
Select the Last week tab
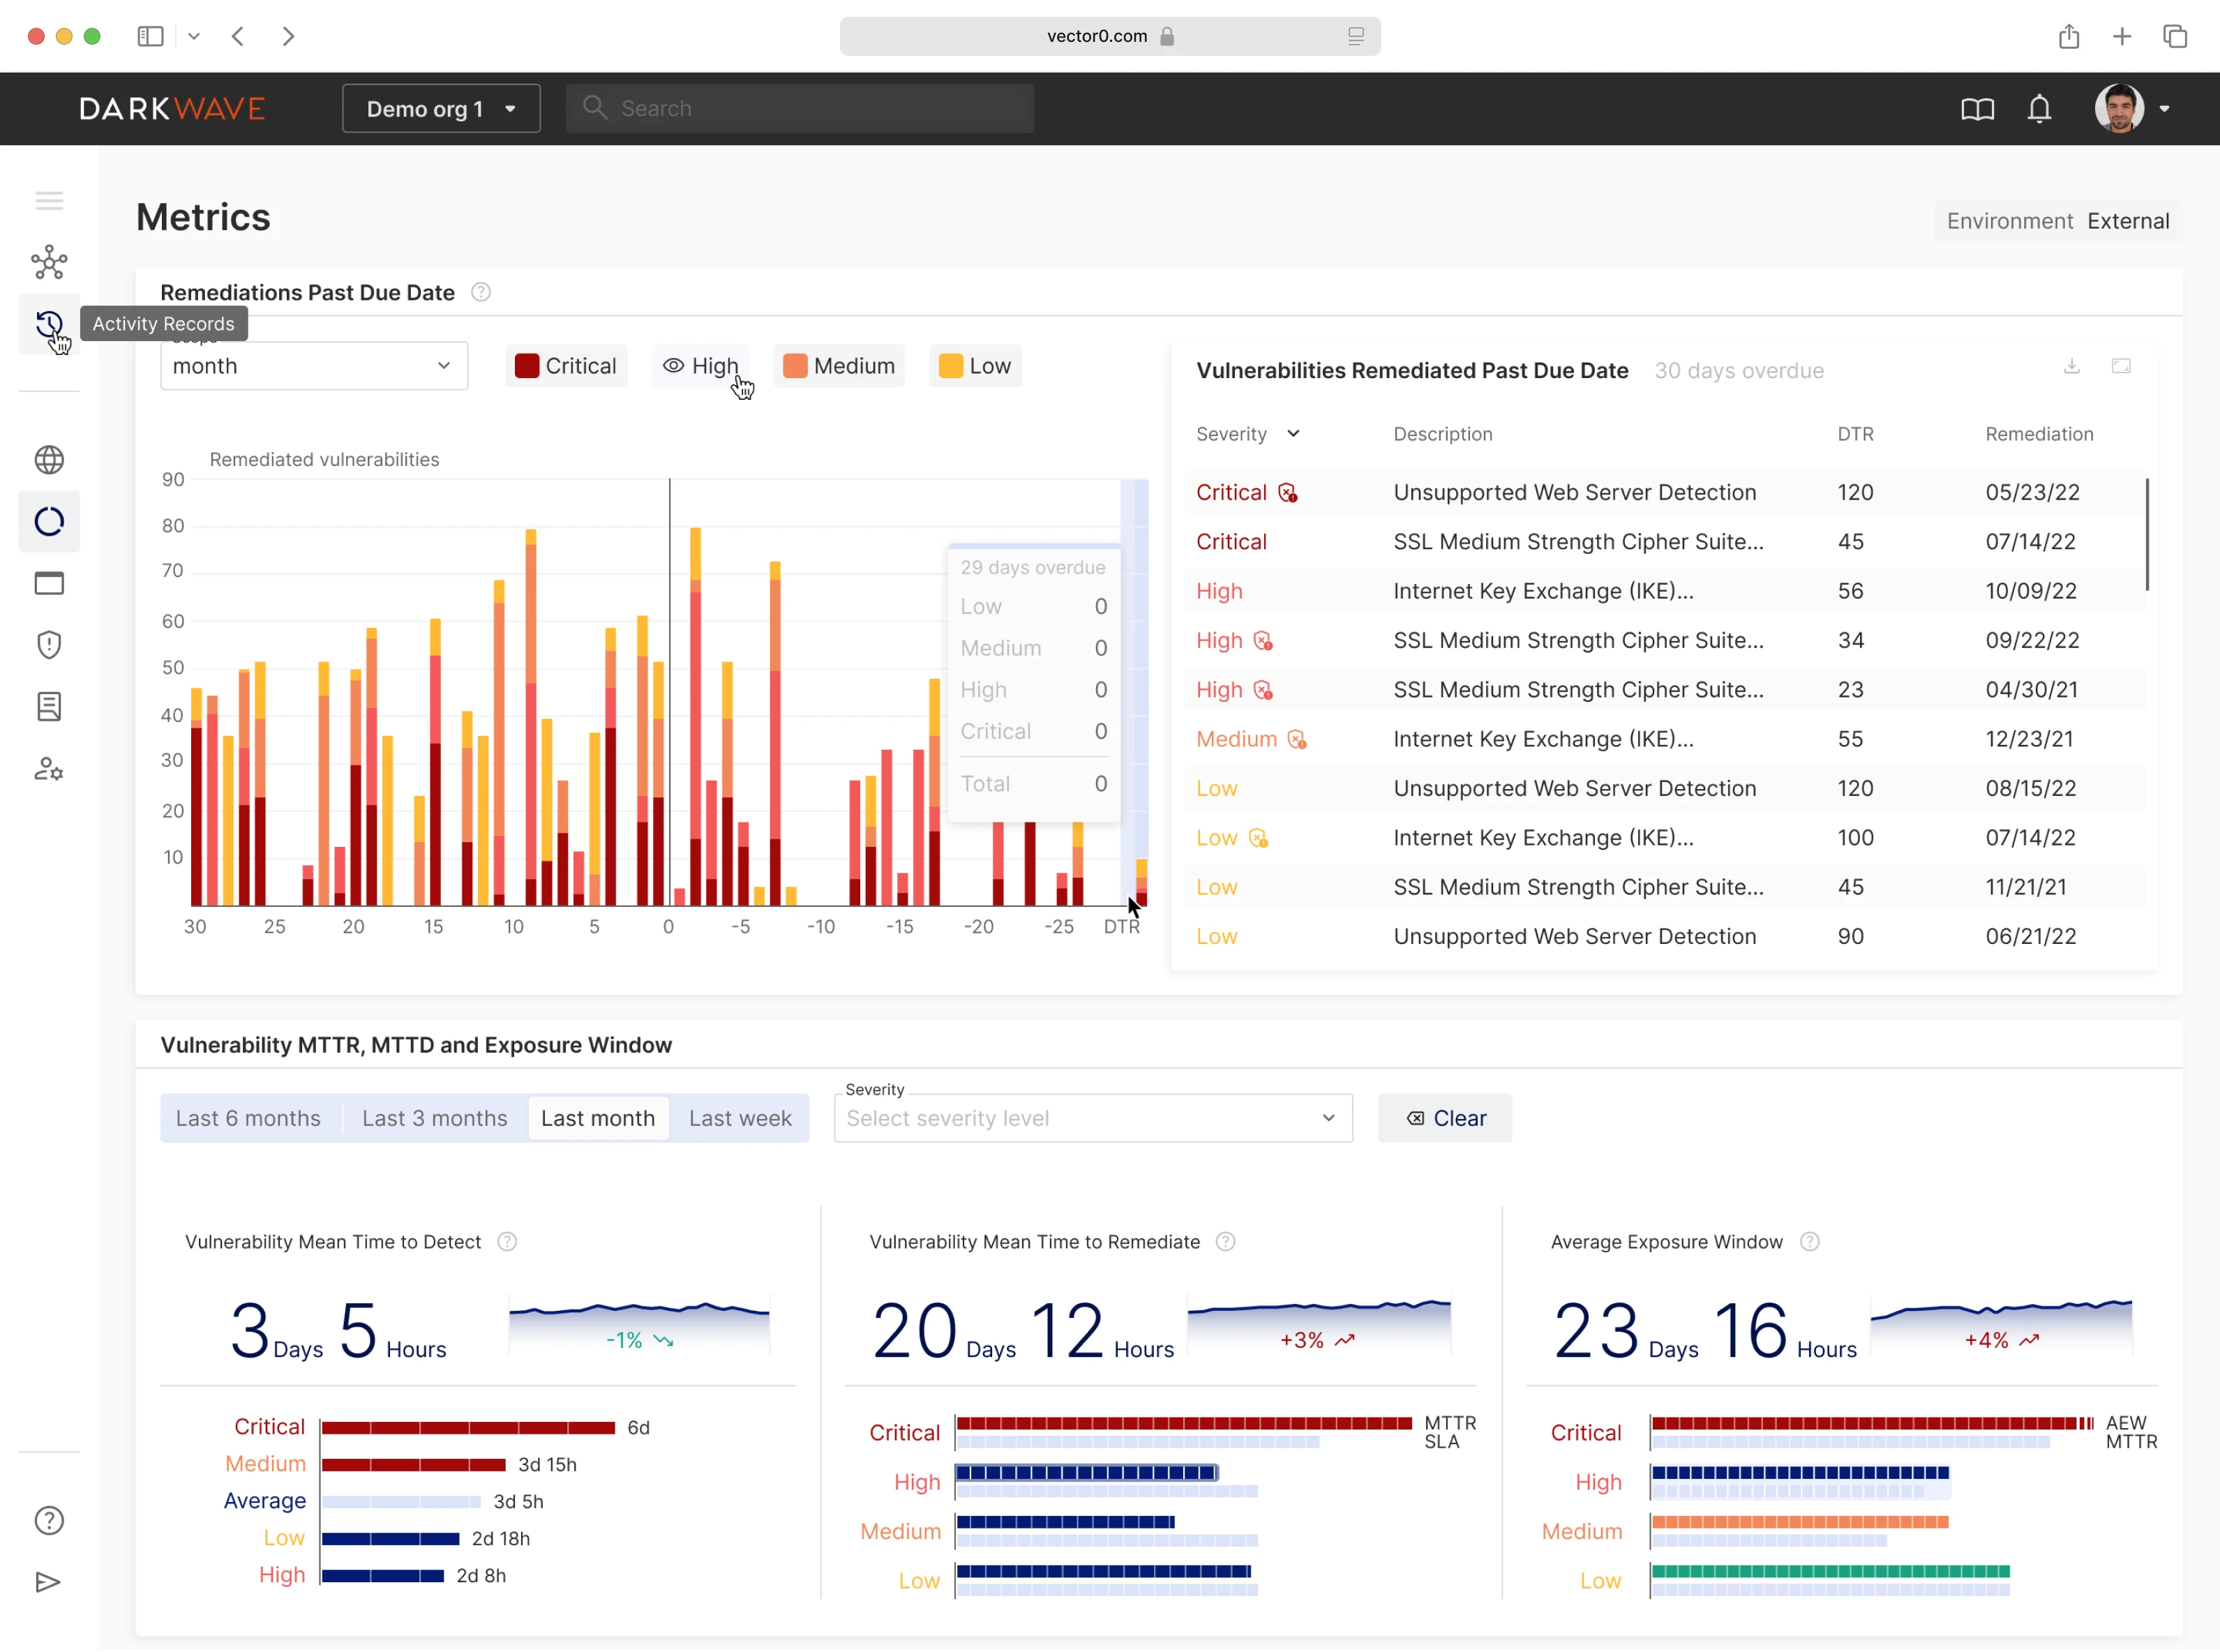[739, 1118]
